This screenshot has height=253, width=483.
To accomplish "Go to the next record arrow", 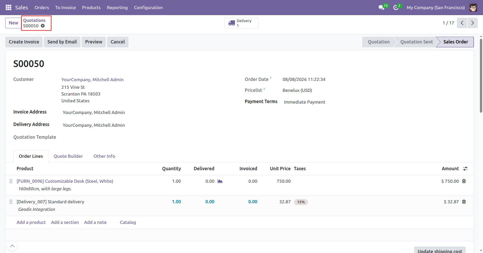I will (x=473, y=23).
